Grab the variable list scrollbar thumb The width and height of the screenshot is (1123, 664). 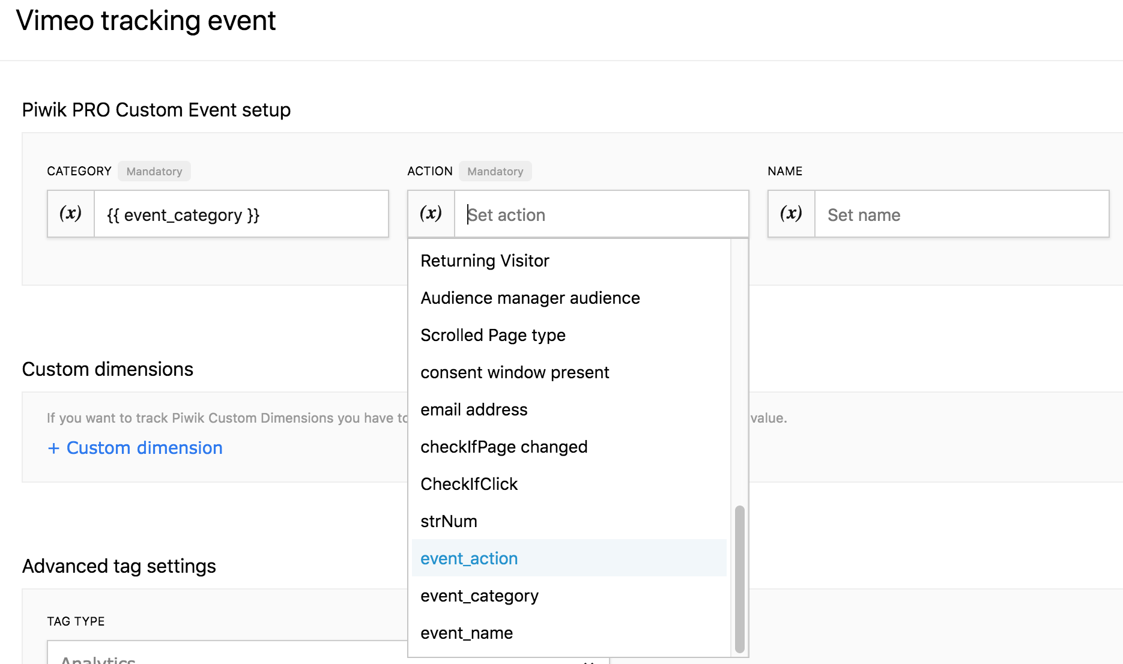740,579
